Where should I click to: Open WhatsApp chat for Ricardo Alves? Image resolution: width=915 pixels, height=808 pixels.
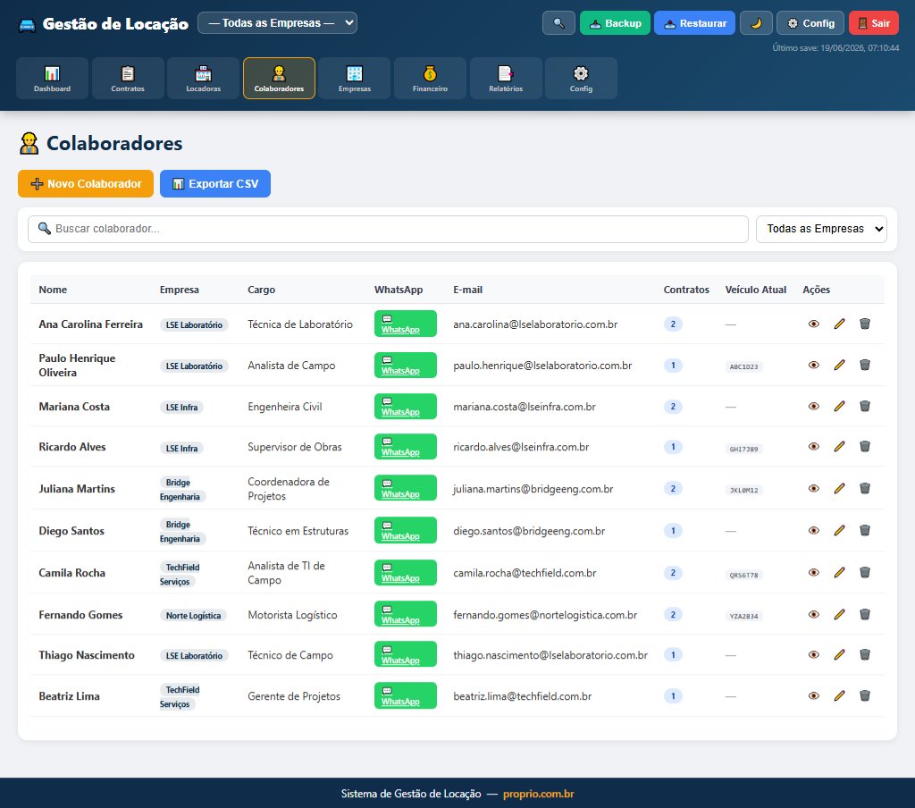point(405,447)
